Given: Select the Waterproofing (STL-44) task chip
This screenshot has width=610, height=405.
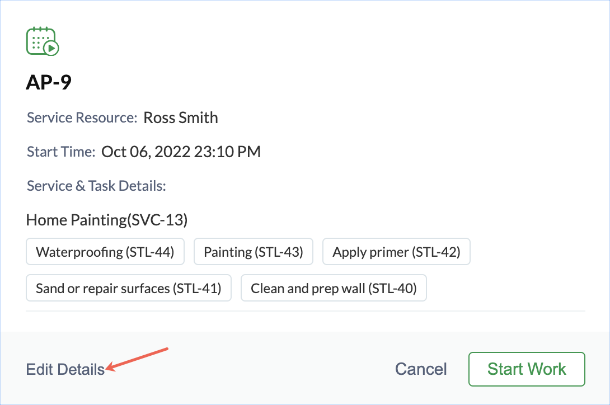Looking at the screenshot, I should [x=105, y=252].
